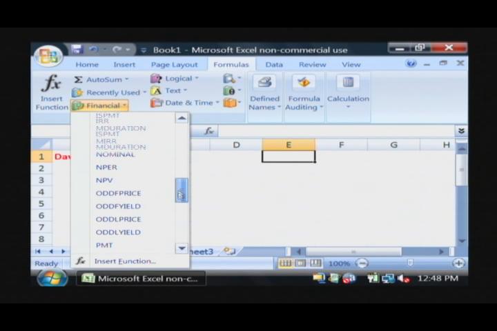The width and height of the screenshot is (497, 331).
Task: Click fx button in formula bar
Action: [209, 130]
